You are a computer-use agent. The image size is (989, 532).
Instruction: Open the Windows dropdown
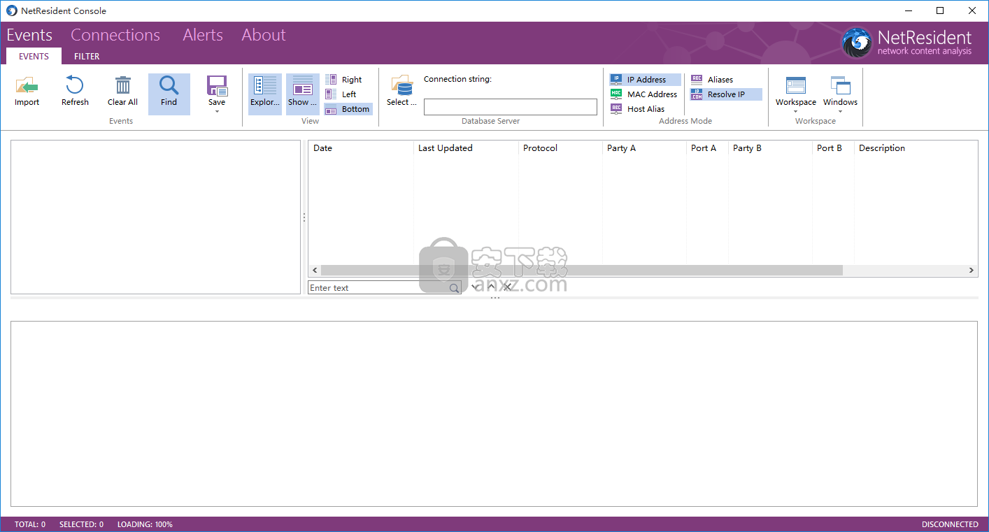click(840, 94)
